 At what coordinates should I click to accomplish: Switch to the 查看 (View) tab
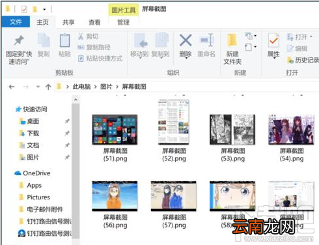click(94, 22)
